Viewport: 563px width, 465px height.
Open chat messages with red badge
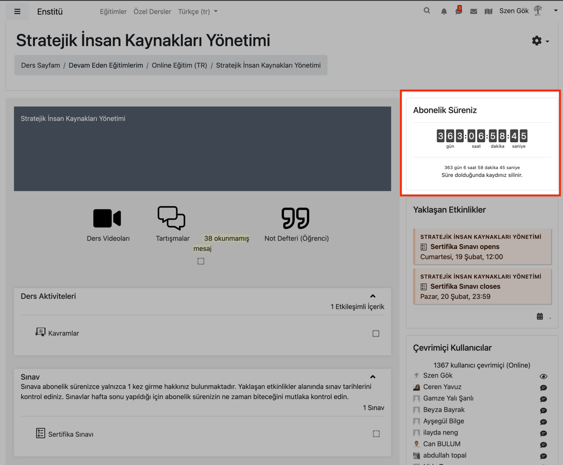pos(458,11)
